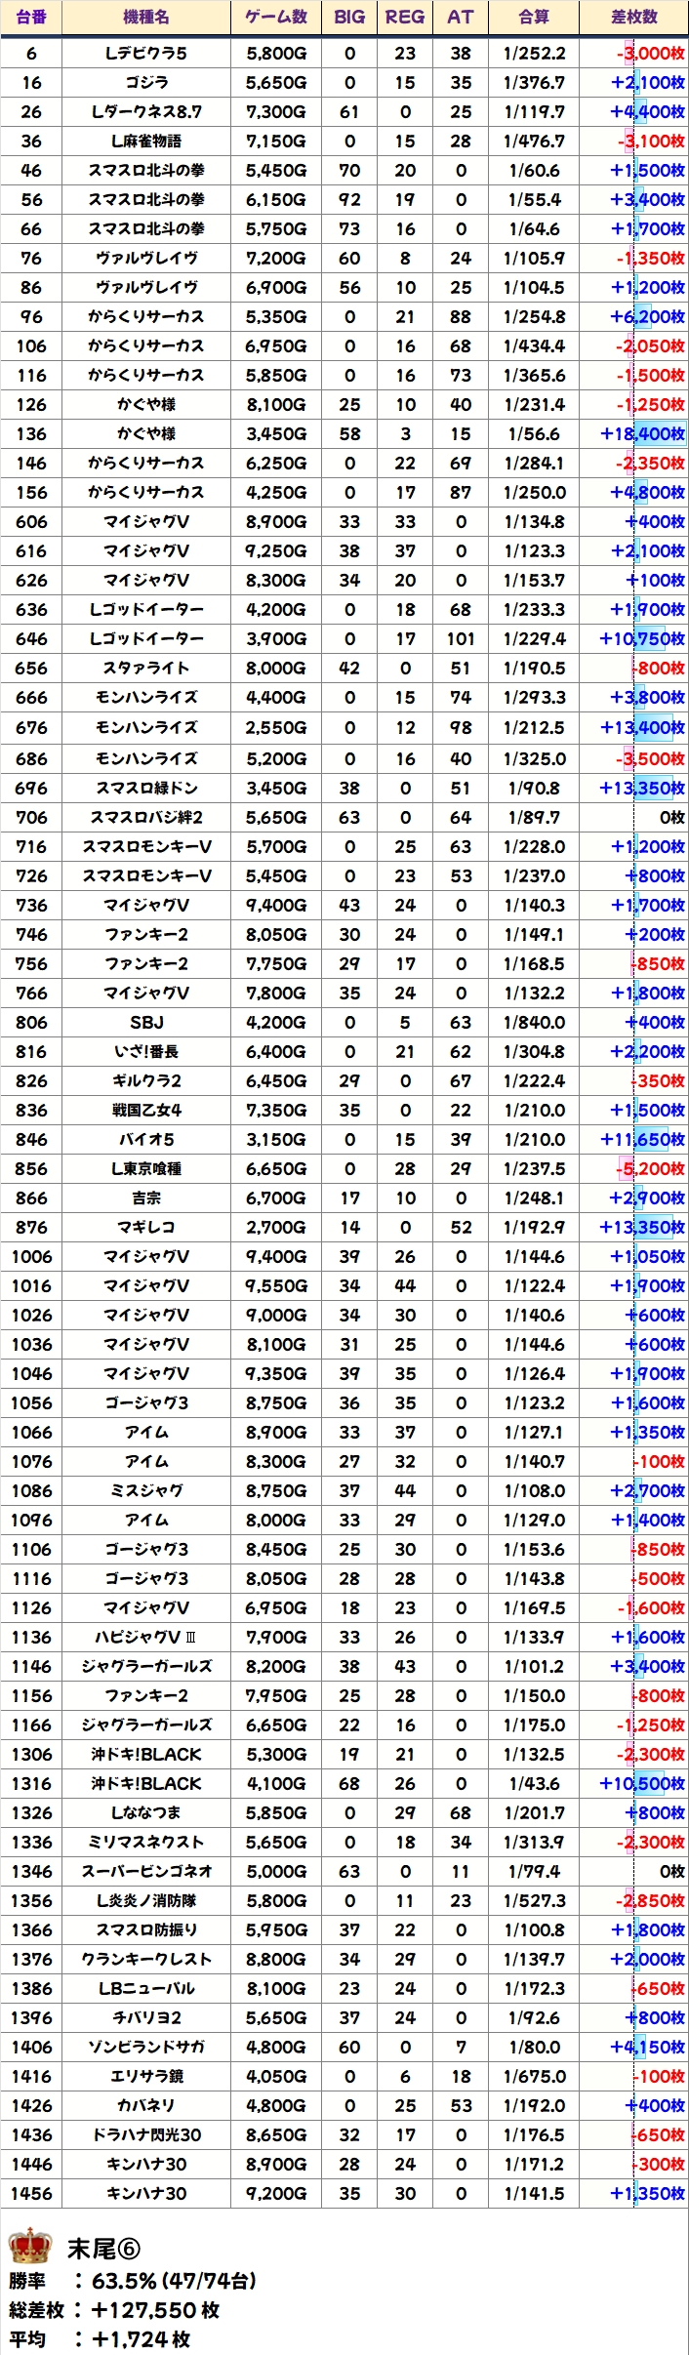
Task: Select the Lデビクラ5 machine name
Action: click(x=146, y=54)
